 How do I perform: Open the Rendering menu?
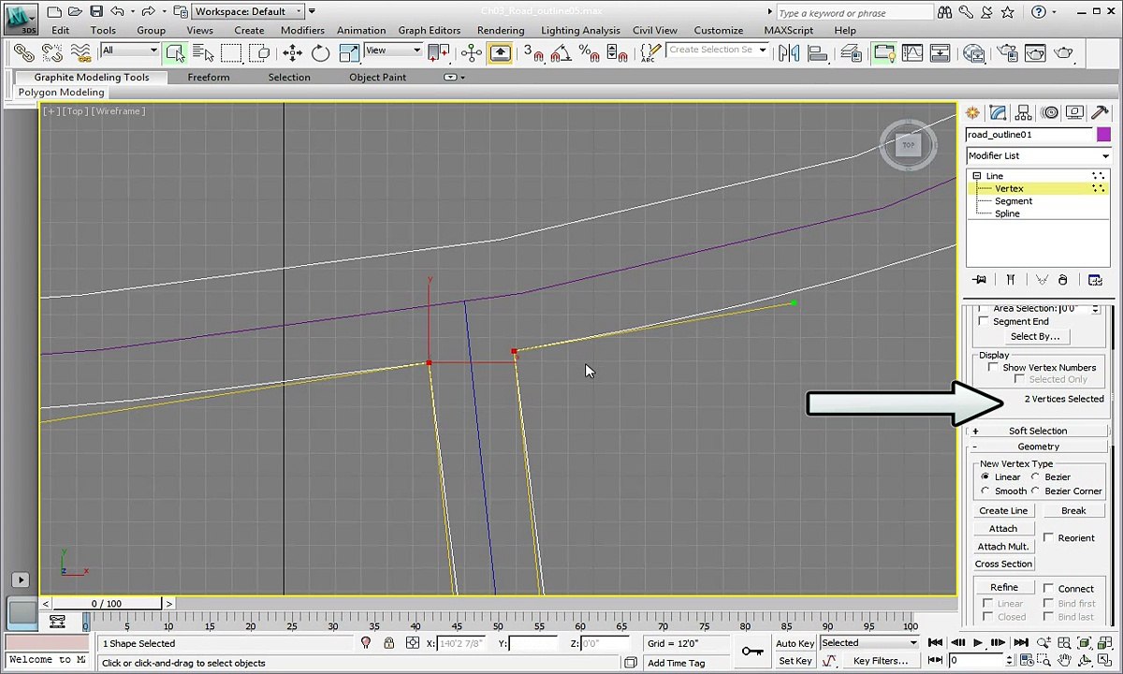(501, 30)
